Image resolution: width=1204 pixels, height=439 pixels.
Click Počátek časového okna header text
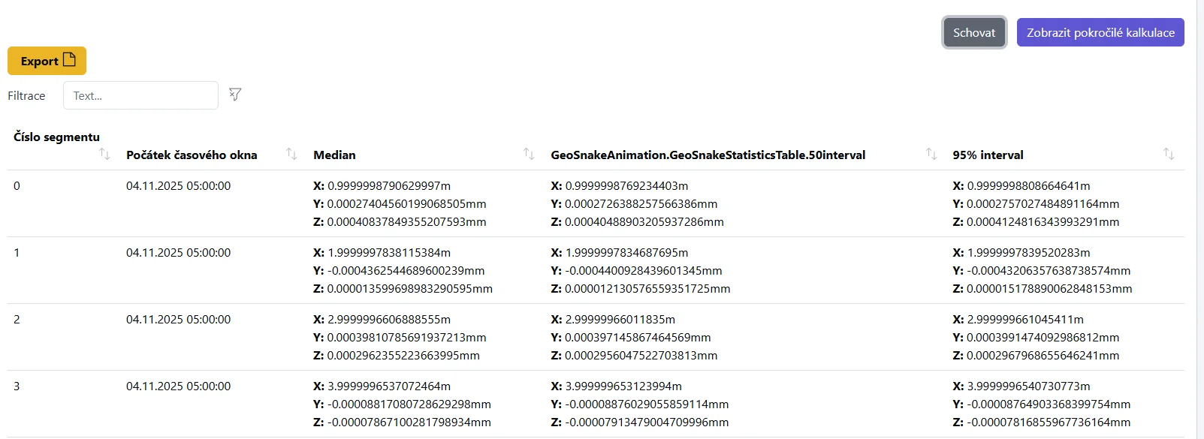pyautogui.click(x=192, y=155)
